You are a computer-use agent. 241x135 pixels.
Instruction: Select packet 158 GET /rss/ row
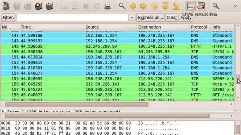pyautogui.click(x=117, y=95)
